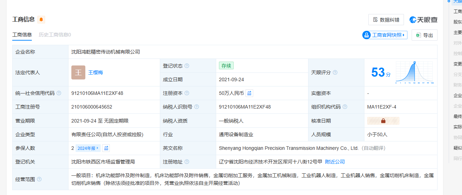Click the Excel icon in 导出 button
This screenshot has height=195, width=462.
tap(418, 35)
